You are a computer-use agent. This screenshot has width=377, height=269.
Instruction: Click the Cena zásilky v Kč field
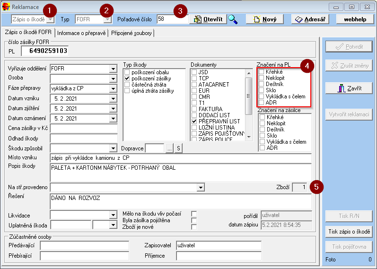coord(84,128)
